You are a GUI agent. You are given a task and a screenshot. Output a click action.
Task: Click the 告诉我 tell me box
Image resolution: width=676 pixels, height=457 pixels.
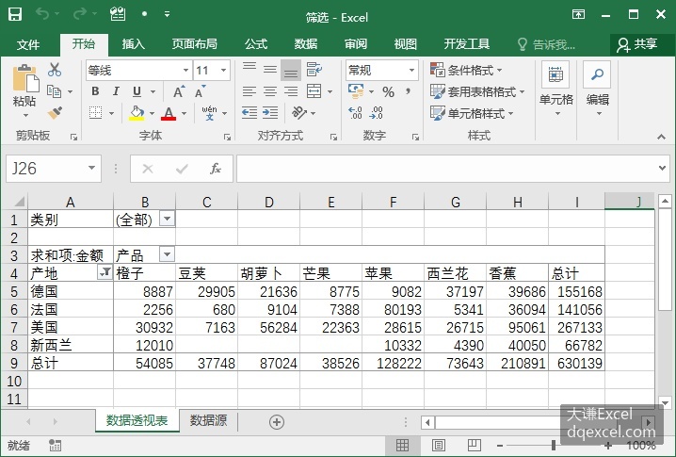(547, 44)
